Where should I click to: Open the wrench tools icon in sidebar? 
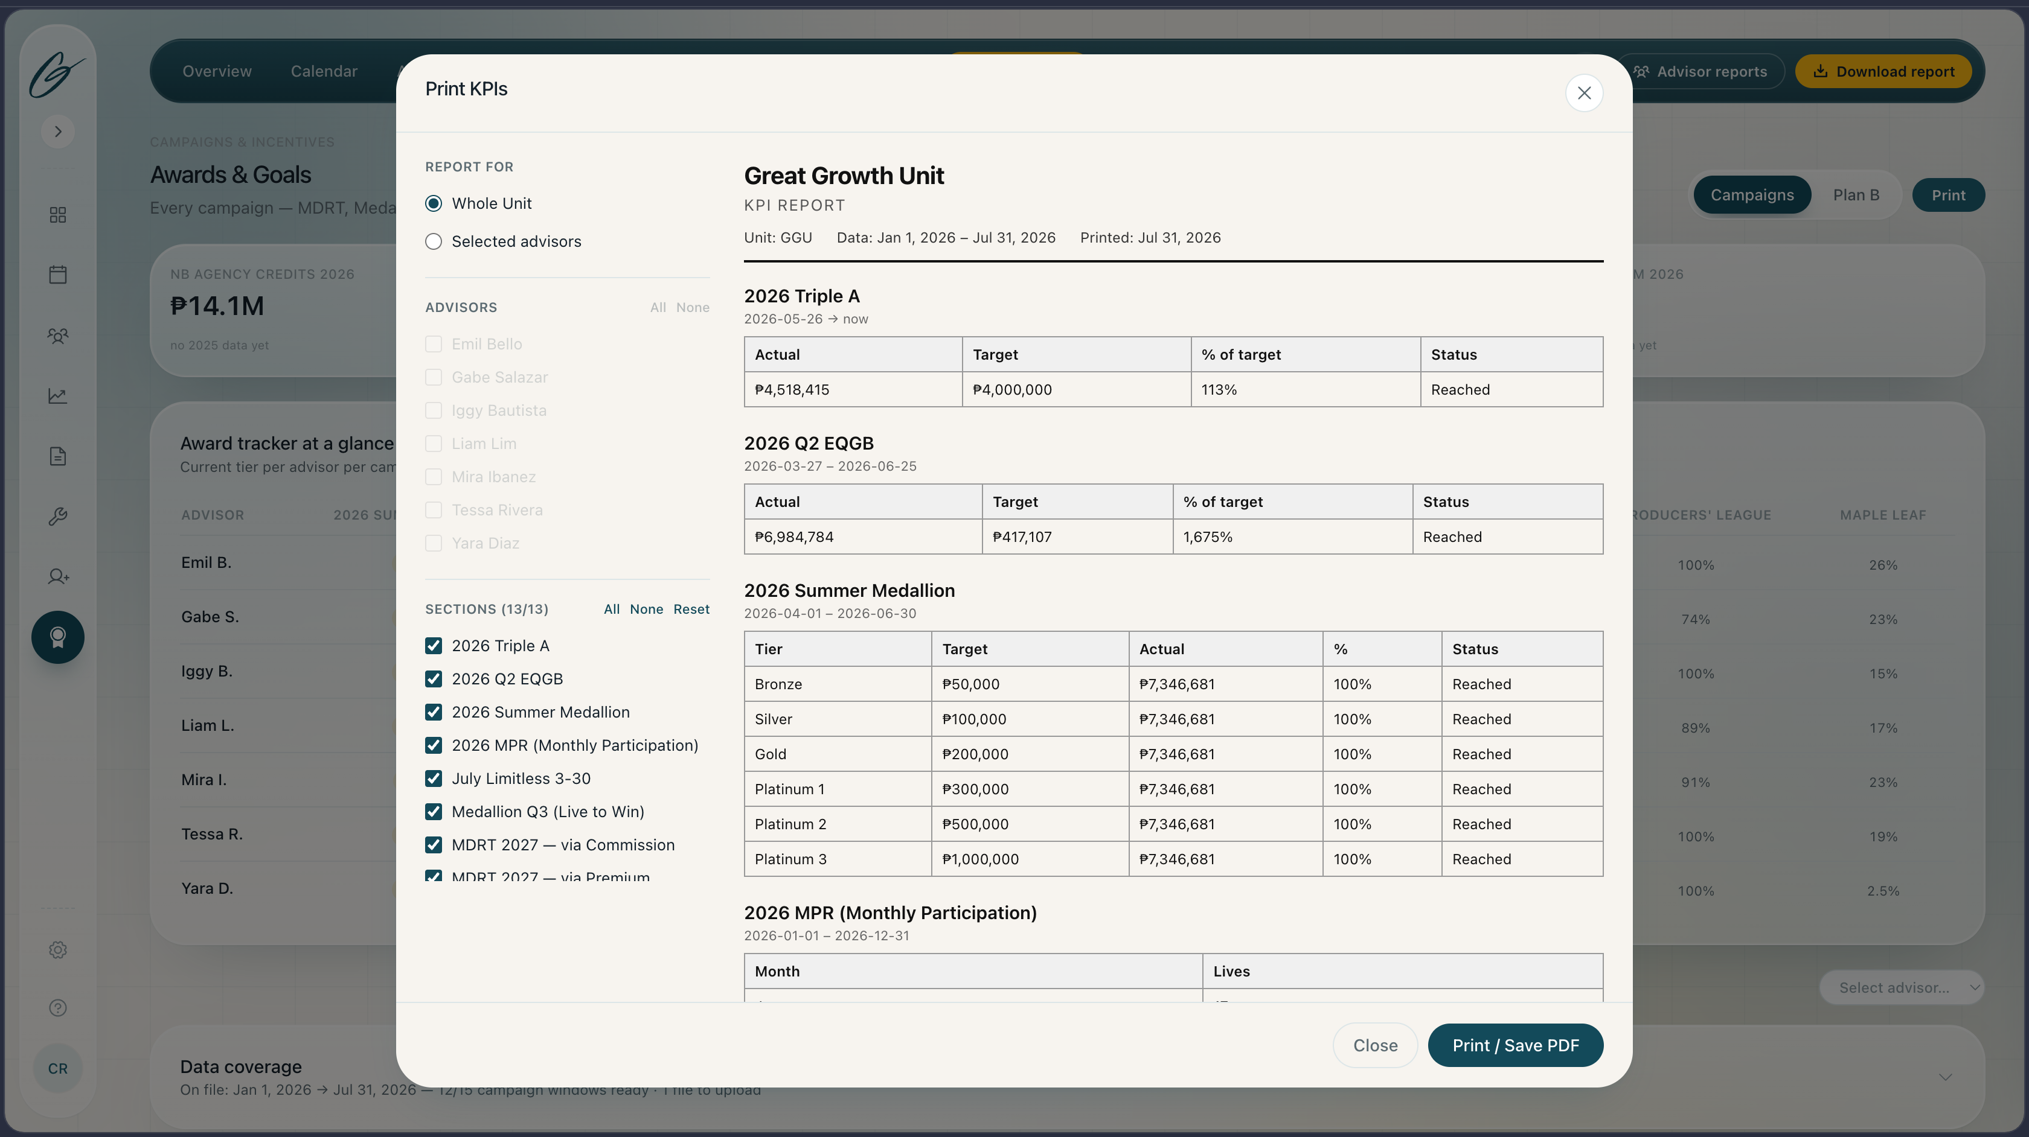coord(57,517)
